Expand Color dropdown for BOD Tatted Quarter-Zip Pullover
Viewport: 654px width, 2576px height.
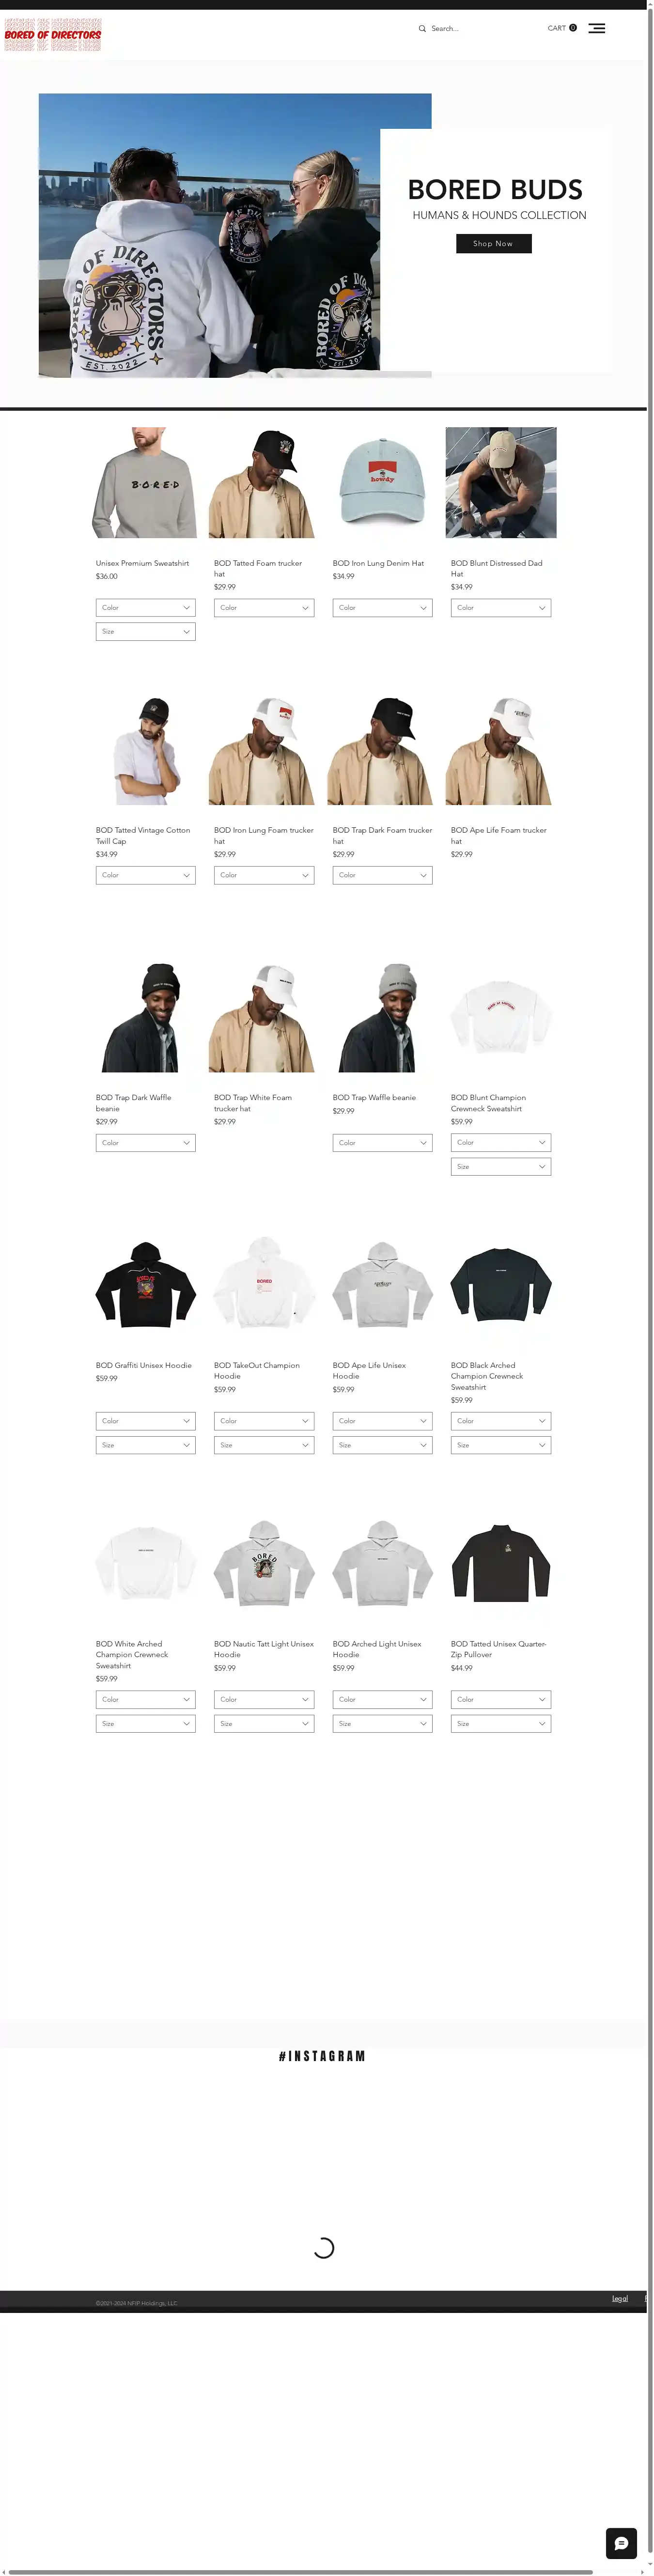pyautogui.click(x=501, y=1699)
